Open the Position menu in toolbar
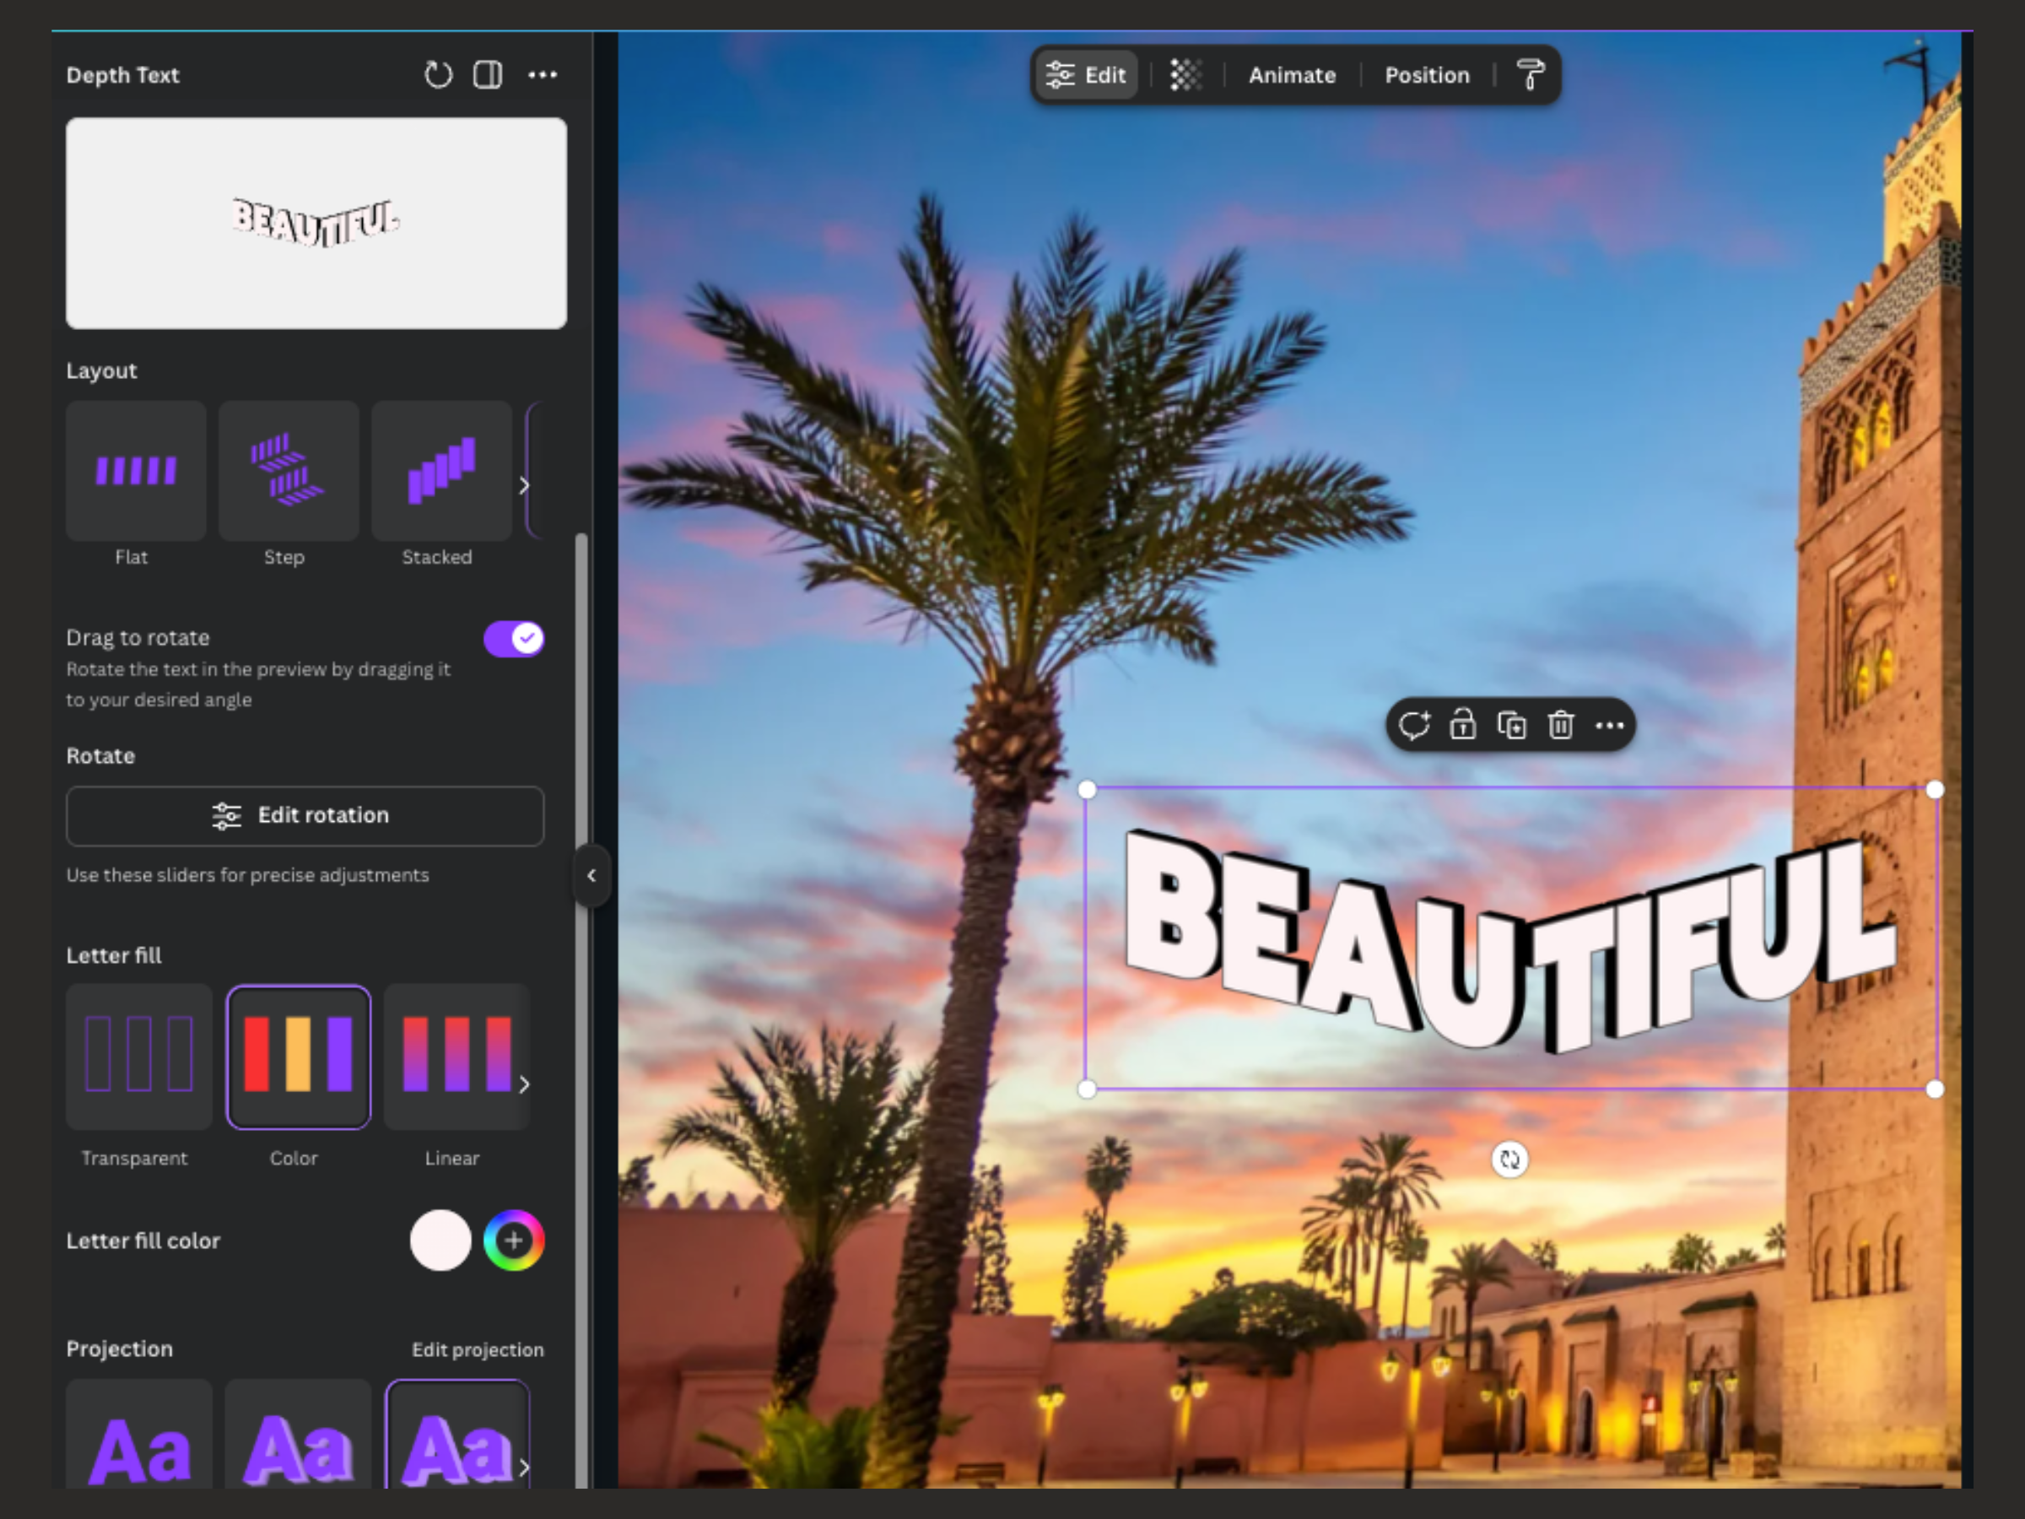2025x1519 pixels. 1428,75
